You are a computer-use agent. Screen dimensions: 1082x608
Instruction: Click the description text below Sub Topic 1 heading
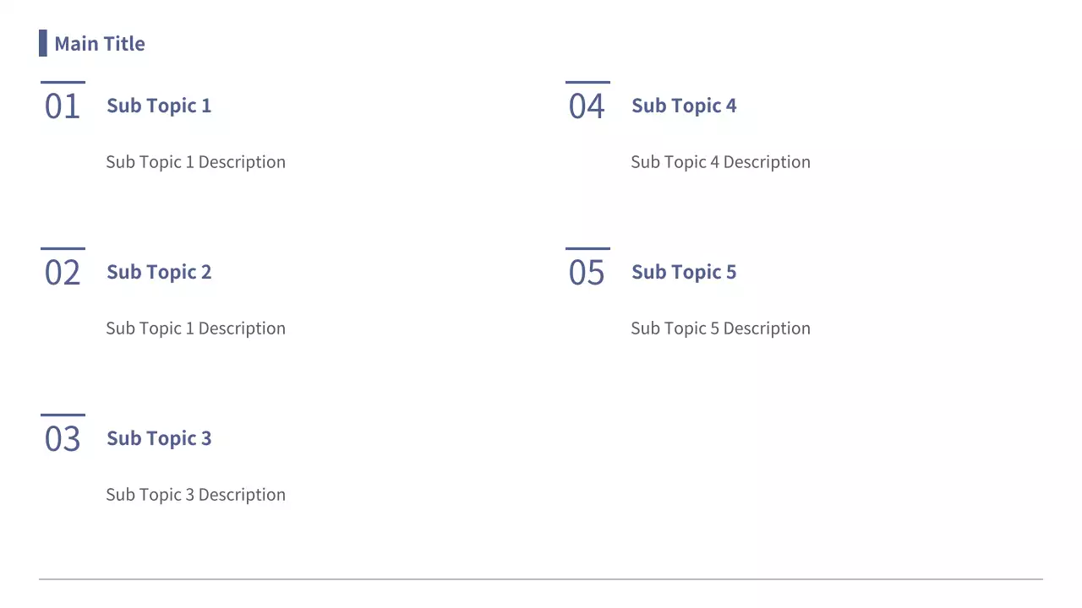pos(195,162)
